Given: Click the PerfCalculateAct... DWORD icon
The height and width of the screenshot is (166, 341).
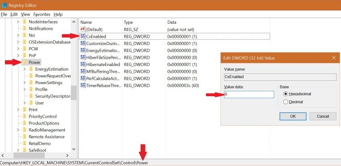Looking at the screenshot, I should point(83,78).
